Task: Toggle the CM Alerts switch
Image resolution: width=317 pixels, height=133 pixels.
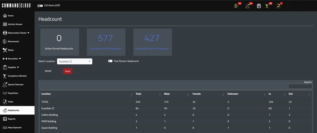Action: coord(40,6)
